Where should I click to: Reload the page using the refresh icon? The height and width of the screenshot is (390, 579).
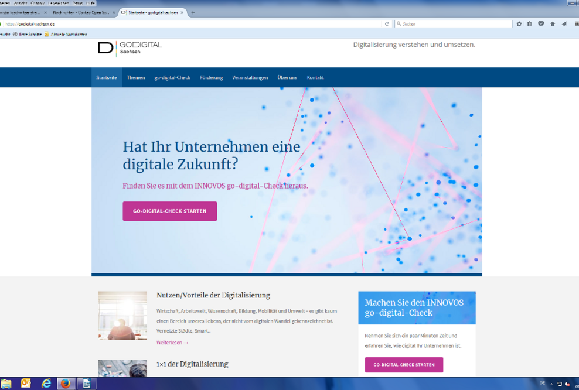(387, 24)
